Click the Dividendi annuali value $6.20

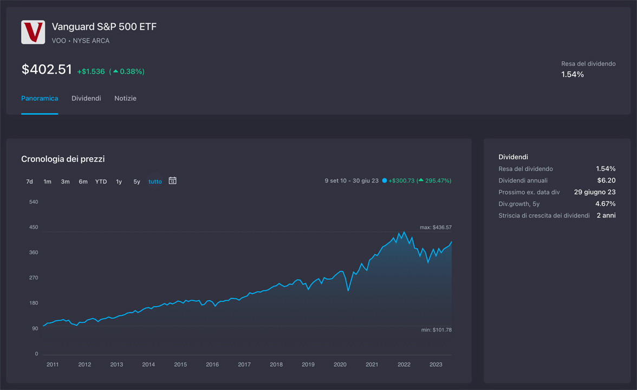[606, 180]
